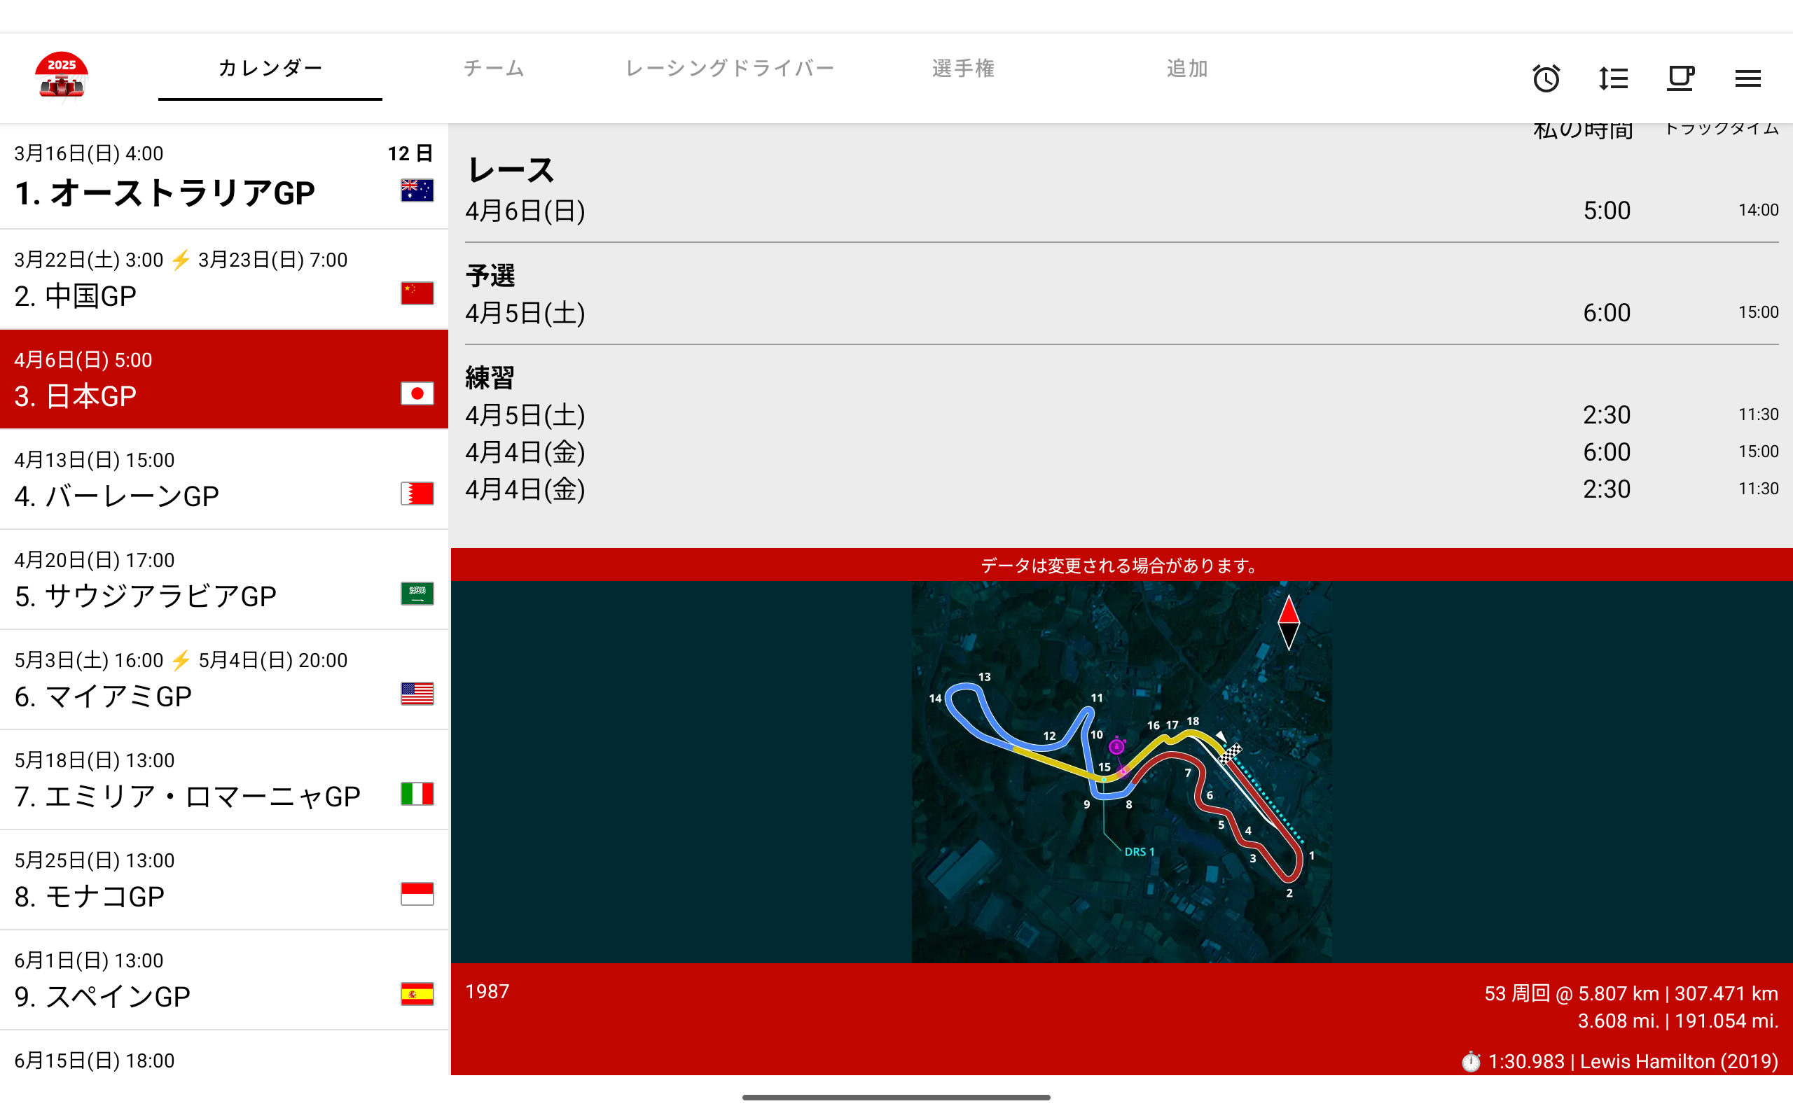The image size is (1793, 1120).
Task: Select 4. バーレーンGP race entry
Action: [116, 496]
